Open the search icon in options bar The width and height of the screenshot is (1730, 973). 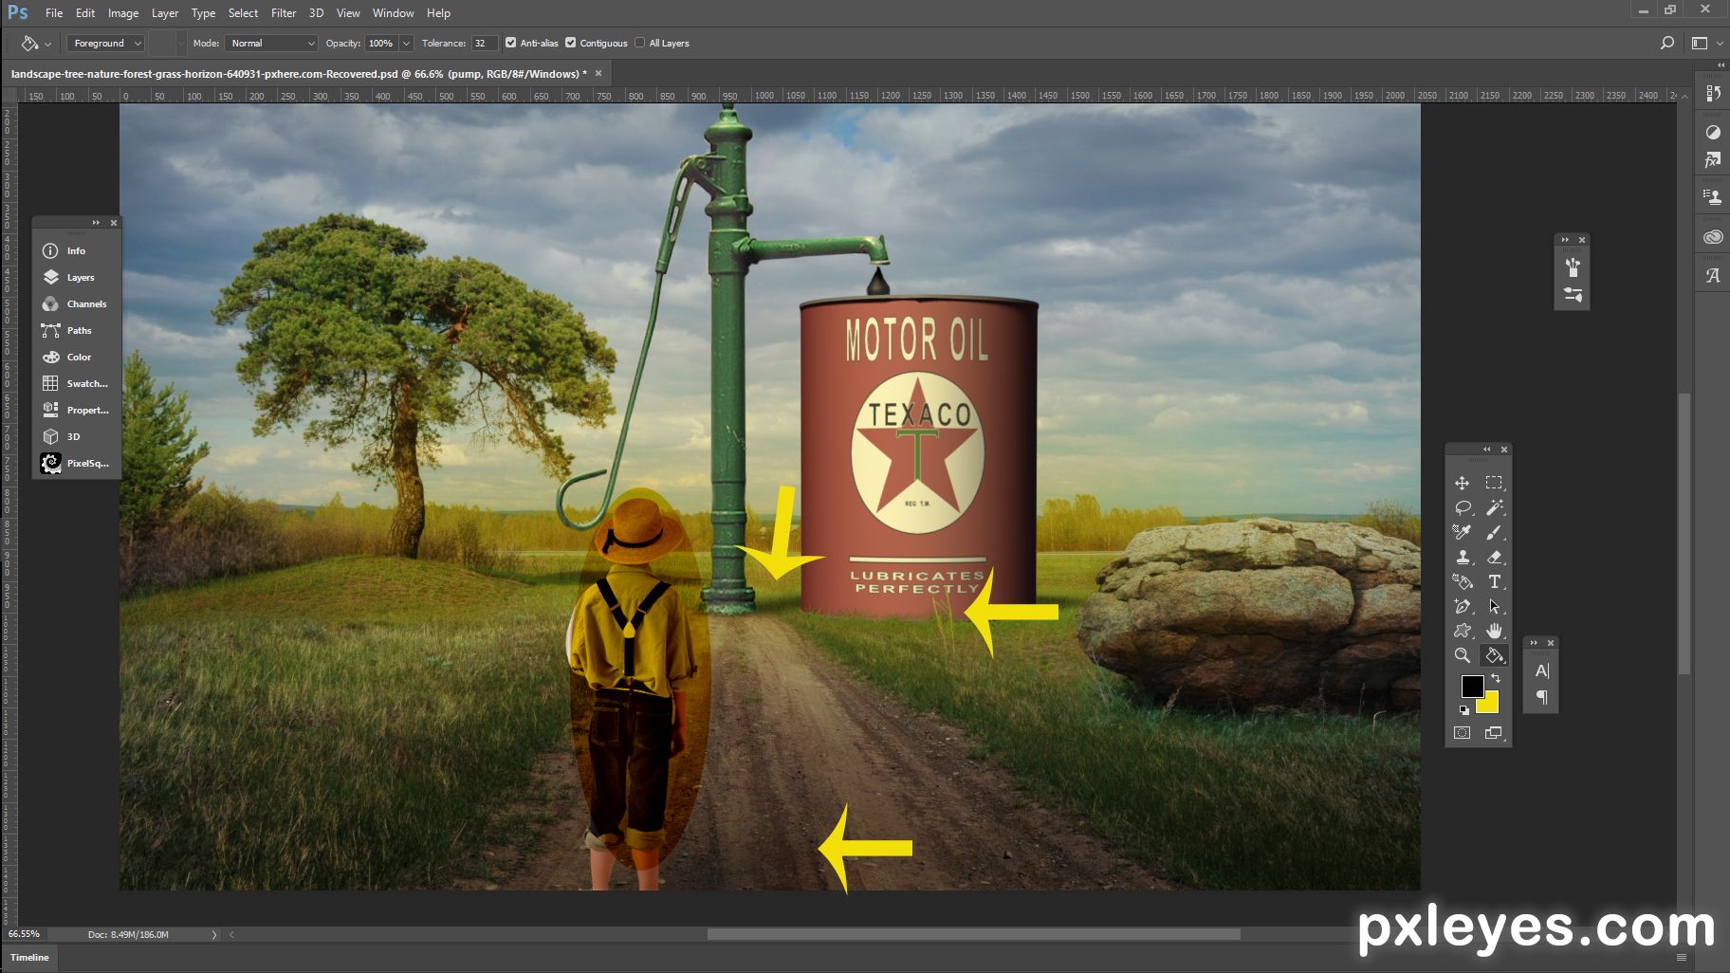click(1666, 43)
